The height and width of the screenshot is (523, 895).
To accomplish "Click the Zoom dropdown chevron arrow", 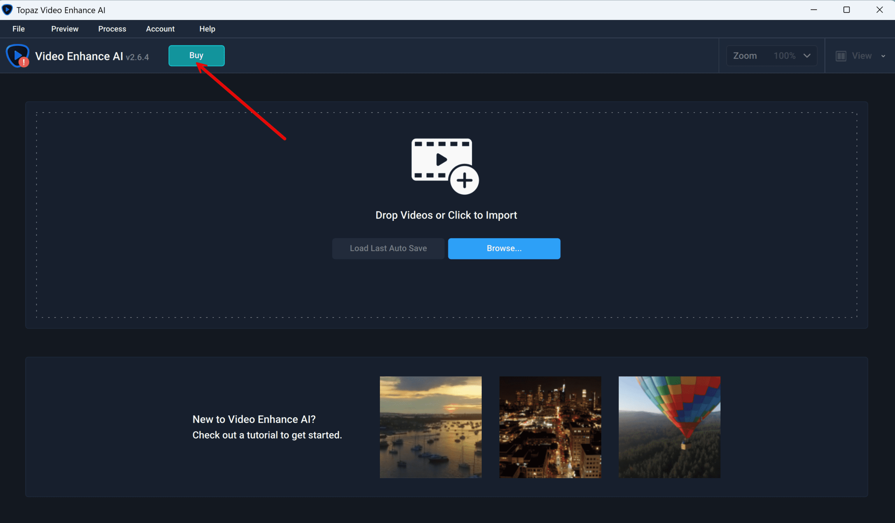I will click(807, 56).
